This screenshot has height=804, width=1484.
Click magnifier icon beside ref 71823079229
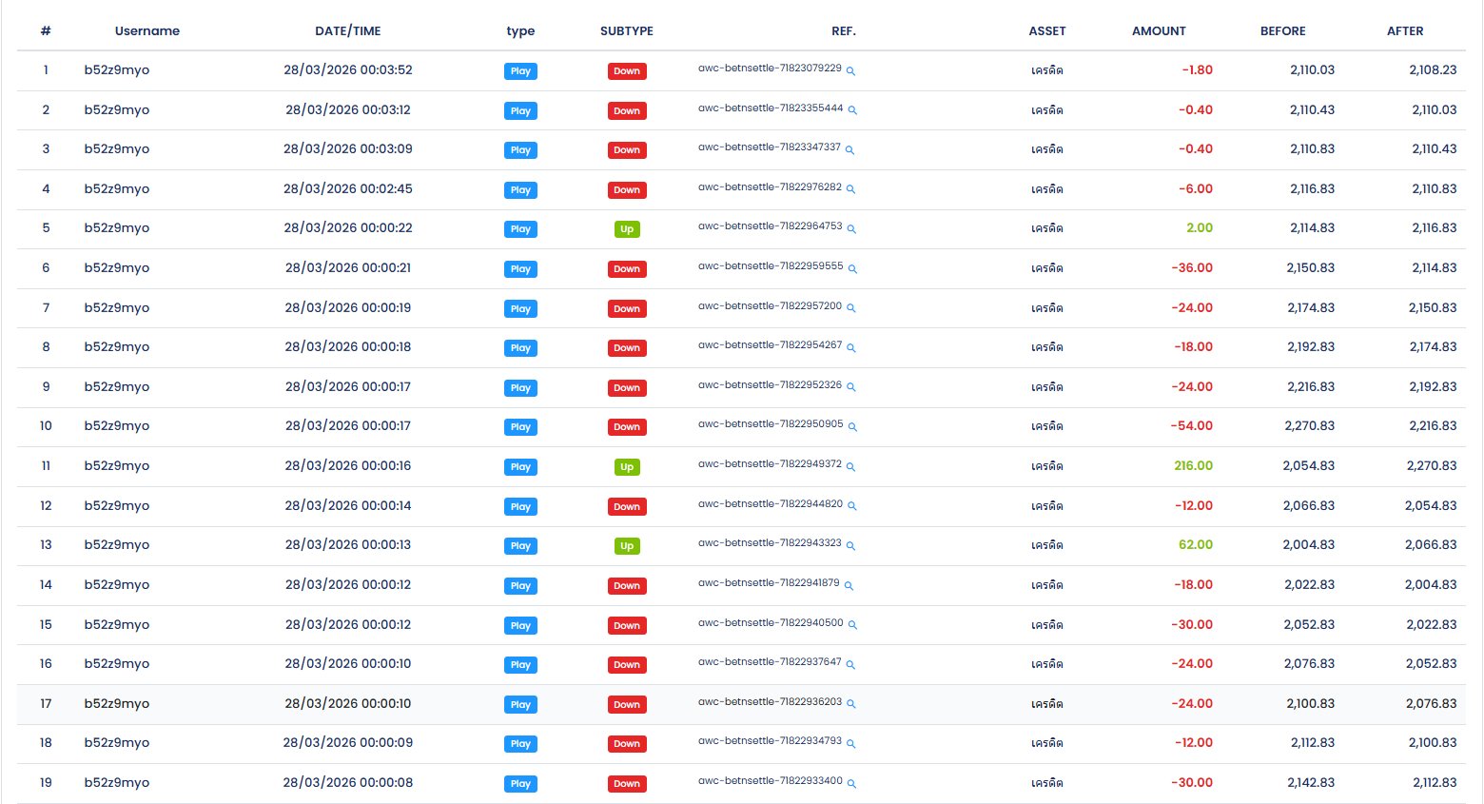[x=850, y=71]
